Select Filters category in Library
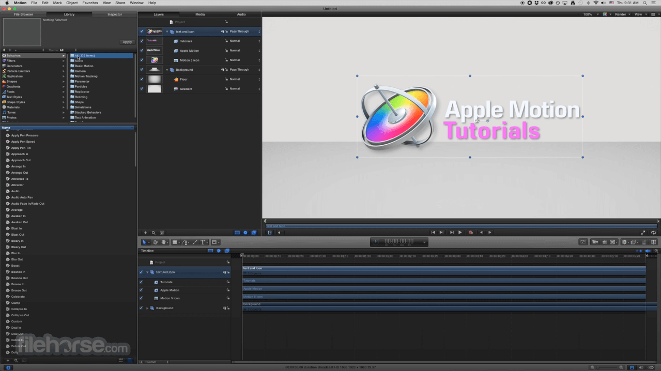 tap(33, 60)
